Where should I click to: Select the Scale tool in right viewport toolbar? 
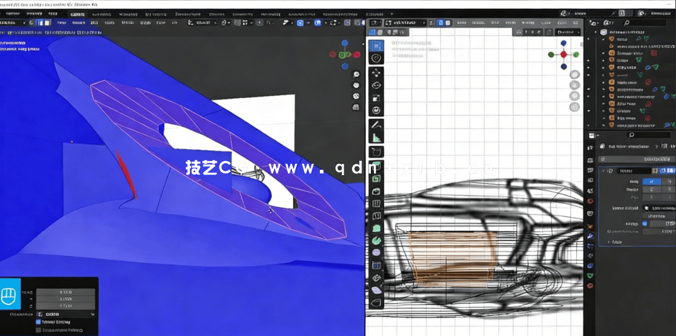coord(376,98)
